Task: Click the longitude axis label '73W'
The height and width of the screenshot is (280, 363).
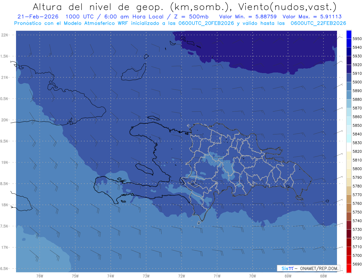Action: pyautogui.click(x=146, y=276)
